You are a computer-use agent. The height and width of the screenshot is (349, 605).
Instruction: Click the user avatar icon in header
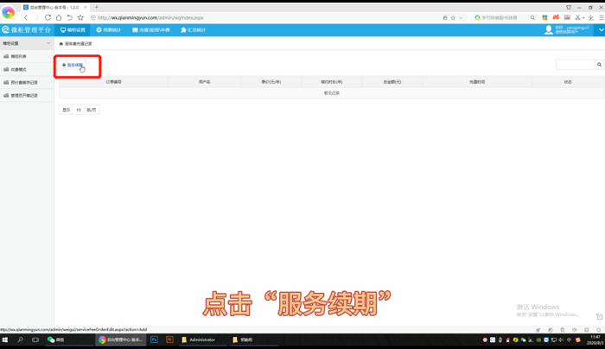[x=548, y=29]
